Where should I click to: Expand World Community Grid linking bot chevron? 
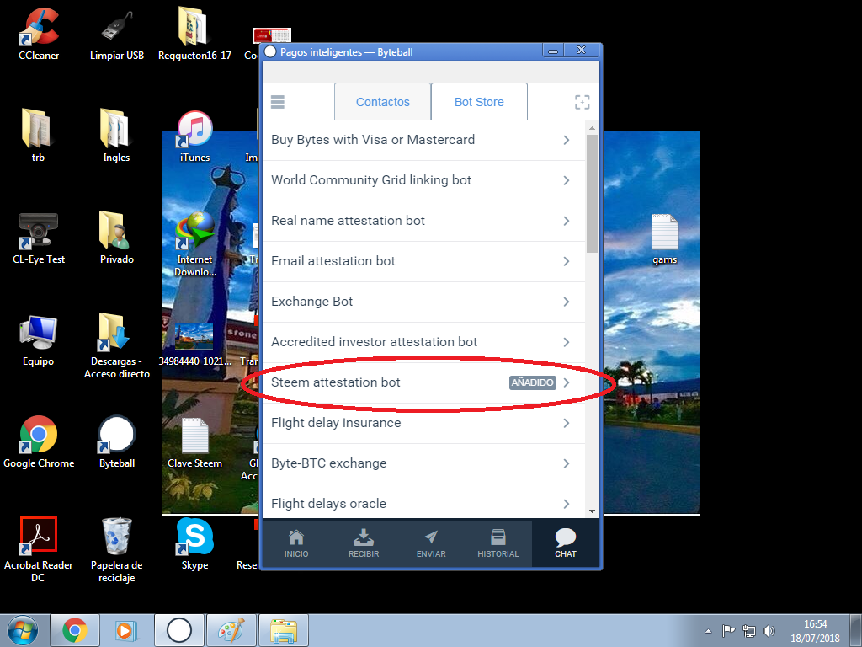[567, 180]
